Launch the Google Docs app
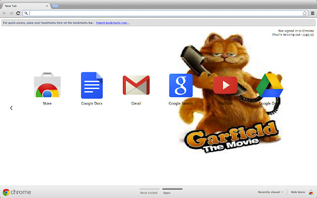This screenshot has height=198, width=317. [x=92, y=85]
